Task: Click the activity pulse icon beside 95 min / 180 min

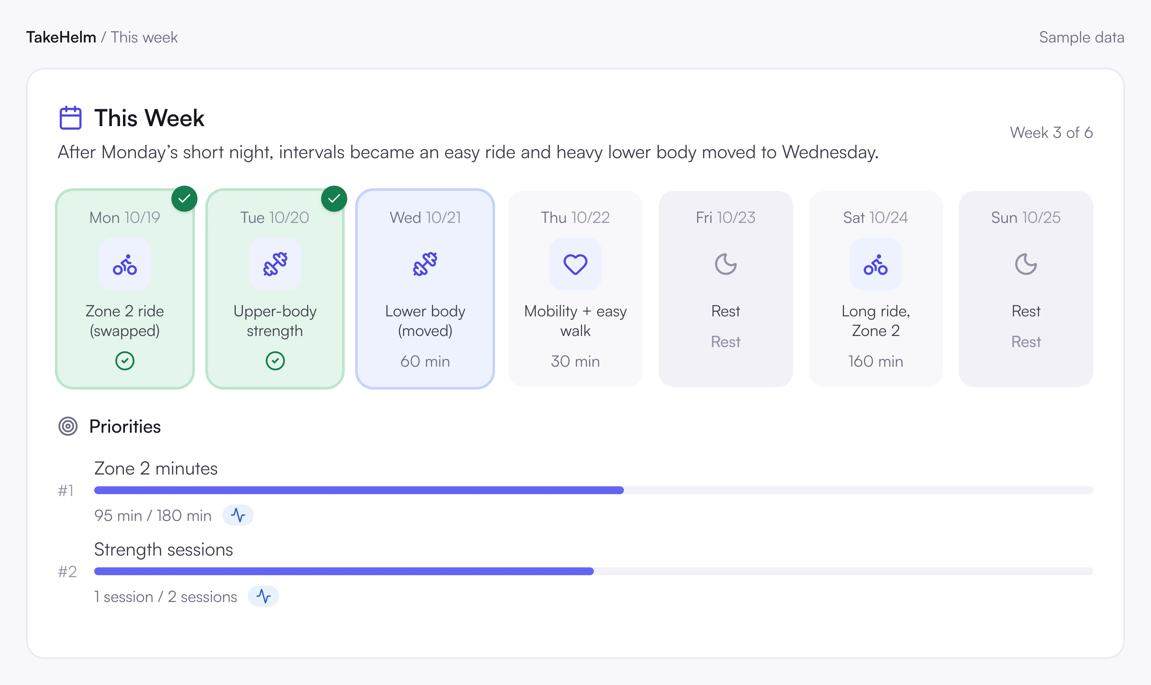Action: click(x=238, y=515)
